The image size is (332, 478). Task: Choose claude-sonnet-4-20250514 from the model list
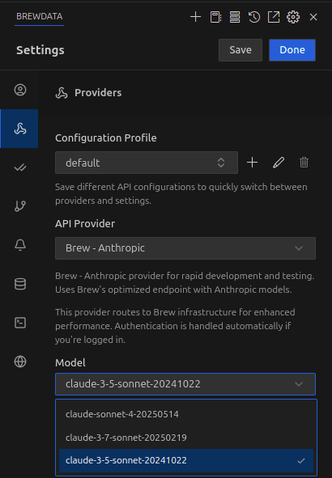click(x=186, y=414)
